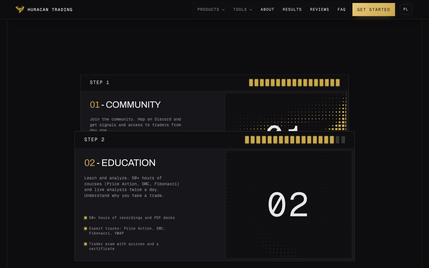Click the Step 2 progress bar

pos(295,140)
